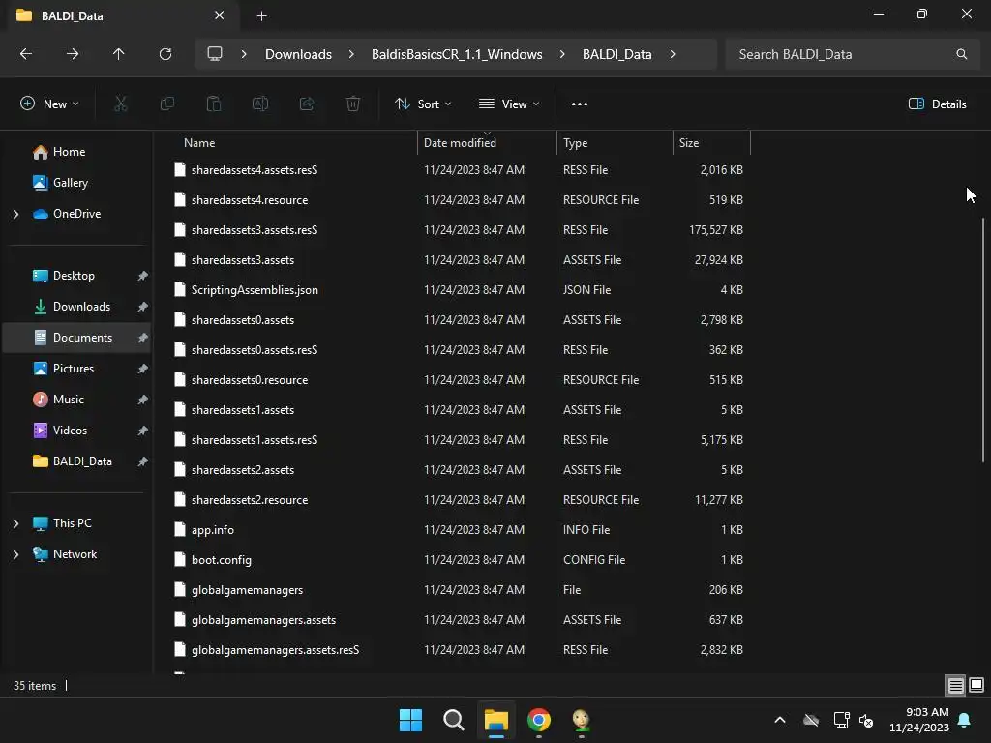Click the Copy icon in toolbar
This screenshot has width=991, height=743.
click(166, 104)
